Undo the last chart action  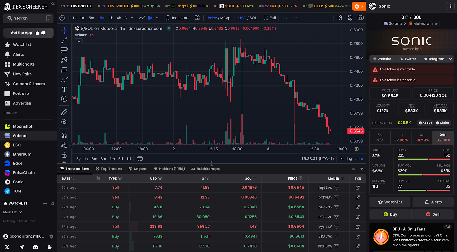pos(285,18)
